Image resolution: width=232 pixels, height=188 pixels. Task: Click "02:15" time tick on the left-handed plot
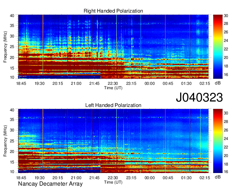point(205,178)
